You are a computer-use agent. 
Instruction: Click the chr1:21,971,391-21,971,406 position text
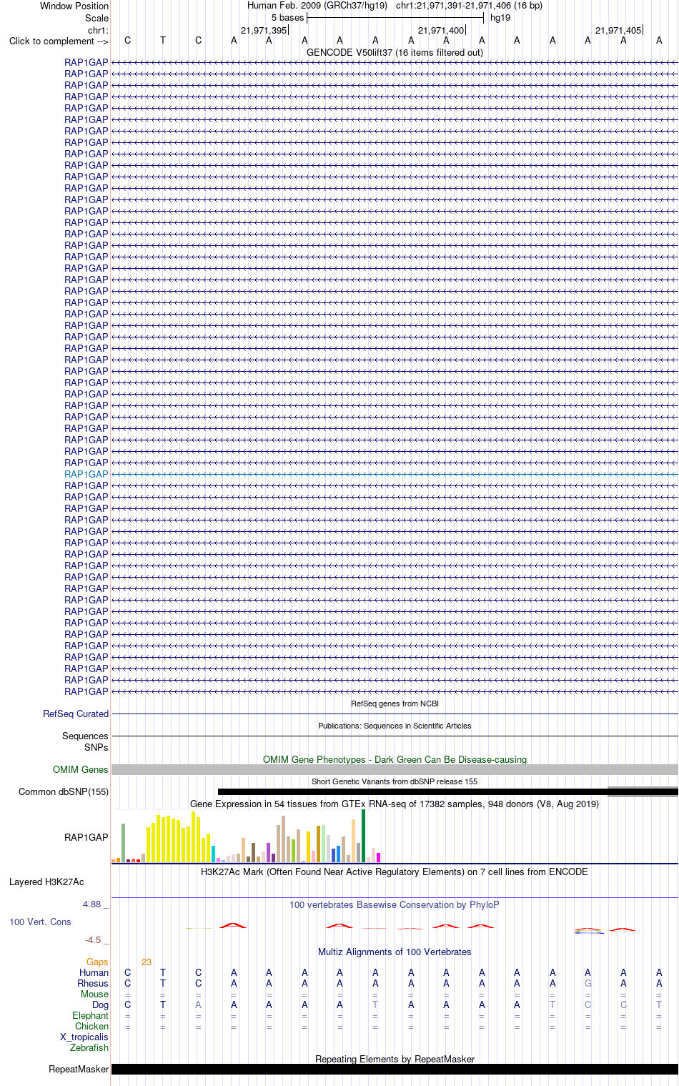tap(453, 5)
